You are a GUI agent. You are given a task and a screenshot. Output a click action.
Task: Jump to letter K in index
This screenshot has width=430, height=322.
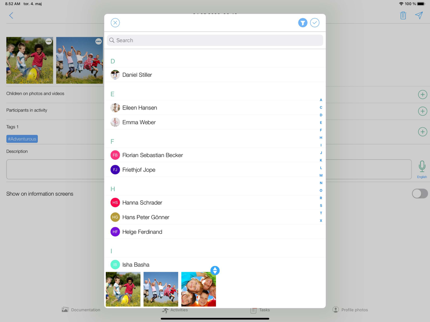[x=321, y=160]
